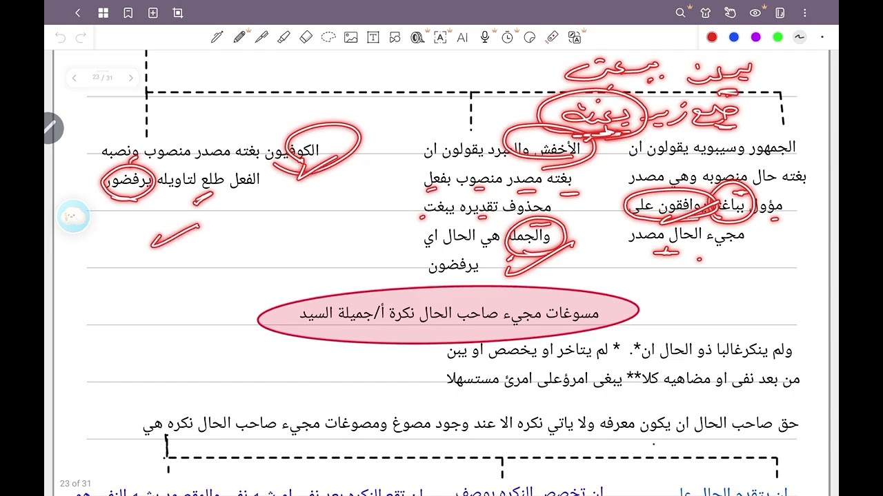The width and height of the screenshot is (883, 496).
Task: Select the brush pen tool
Action: tap(261, 37)
